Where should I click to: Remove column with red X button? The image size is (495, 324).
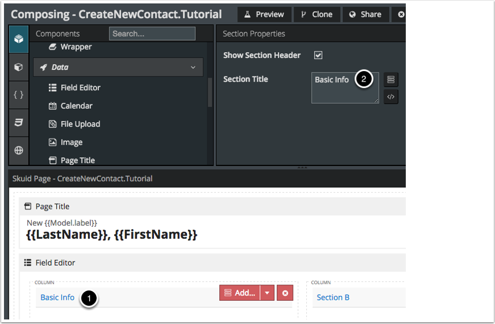[285, 293]
